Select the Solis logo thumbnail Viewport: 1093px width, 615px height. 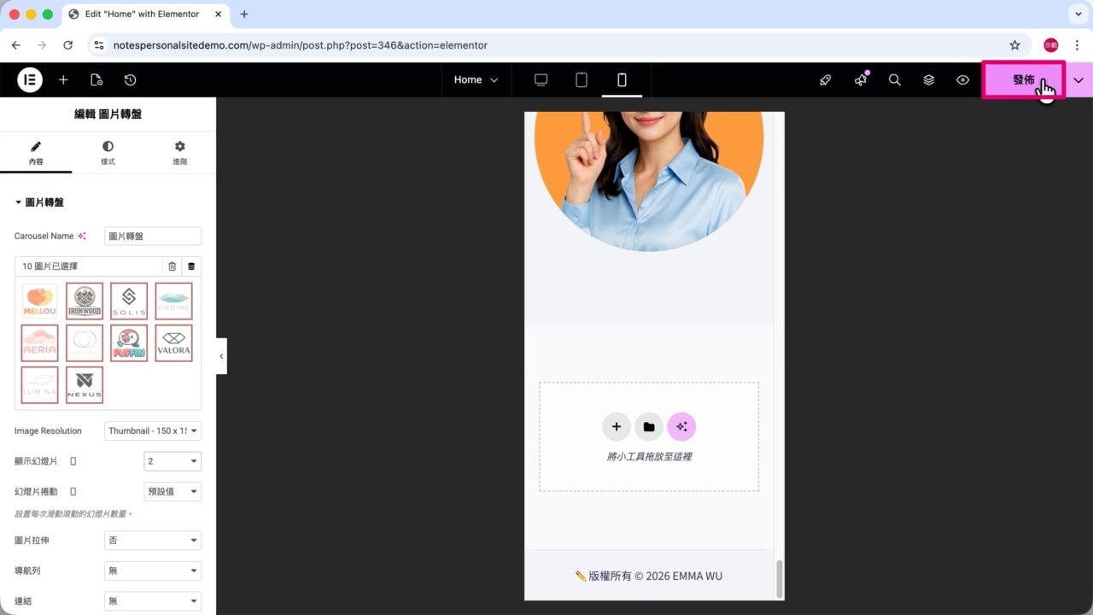click(x=129, y=301)
